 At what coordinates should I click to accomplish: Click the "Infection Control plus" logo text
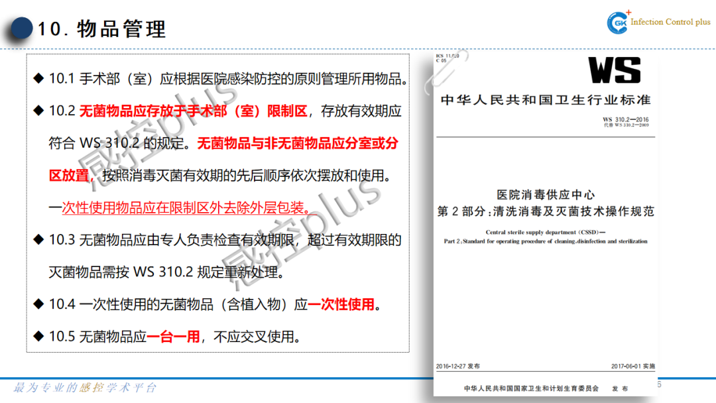pyautogui.click(x=670, y=22)
